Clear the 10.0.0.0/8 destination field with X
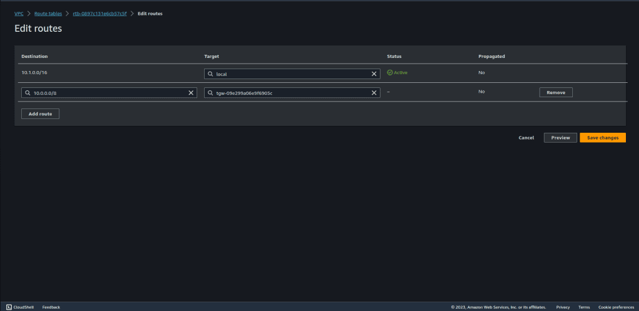639x311 pixels. [191, 93]
